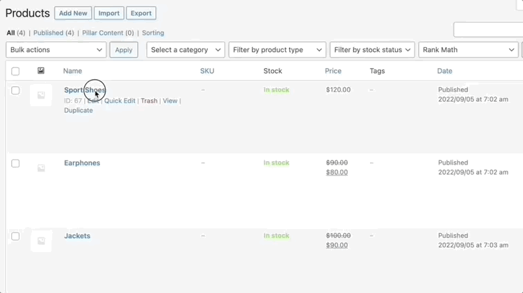Click Trash under Sport Shoes
Screen dimensions: 523x293
149,101
